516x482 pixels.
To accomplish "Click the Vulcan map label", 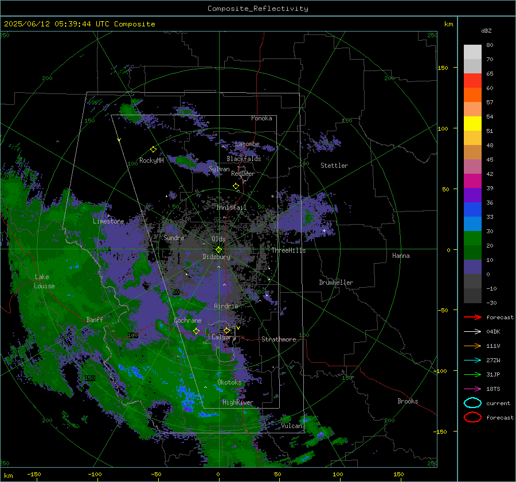I will (x=291, y=426).
